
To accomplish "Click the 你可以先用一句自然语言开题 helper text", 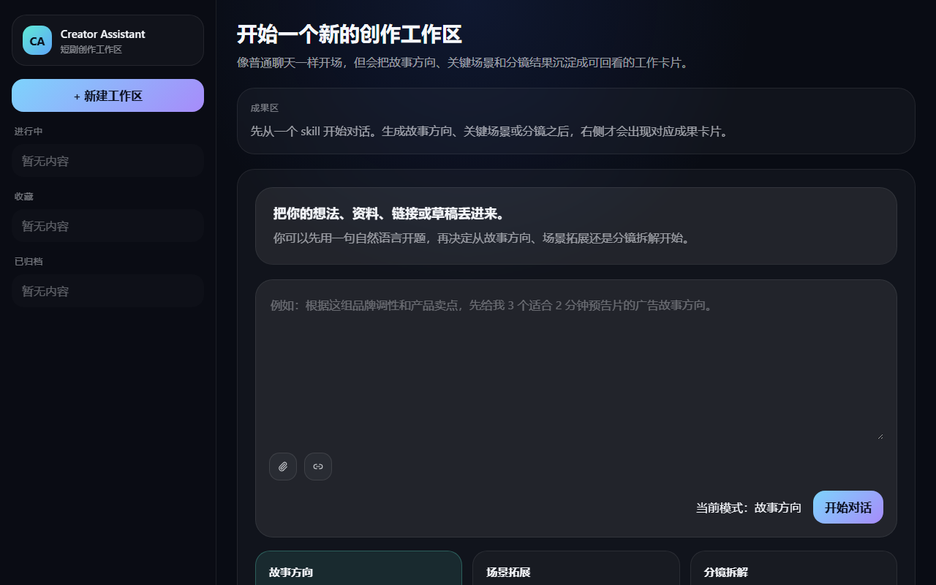I will point(483,238).
